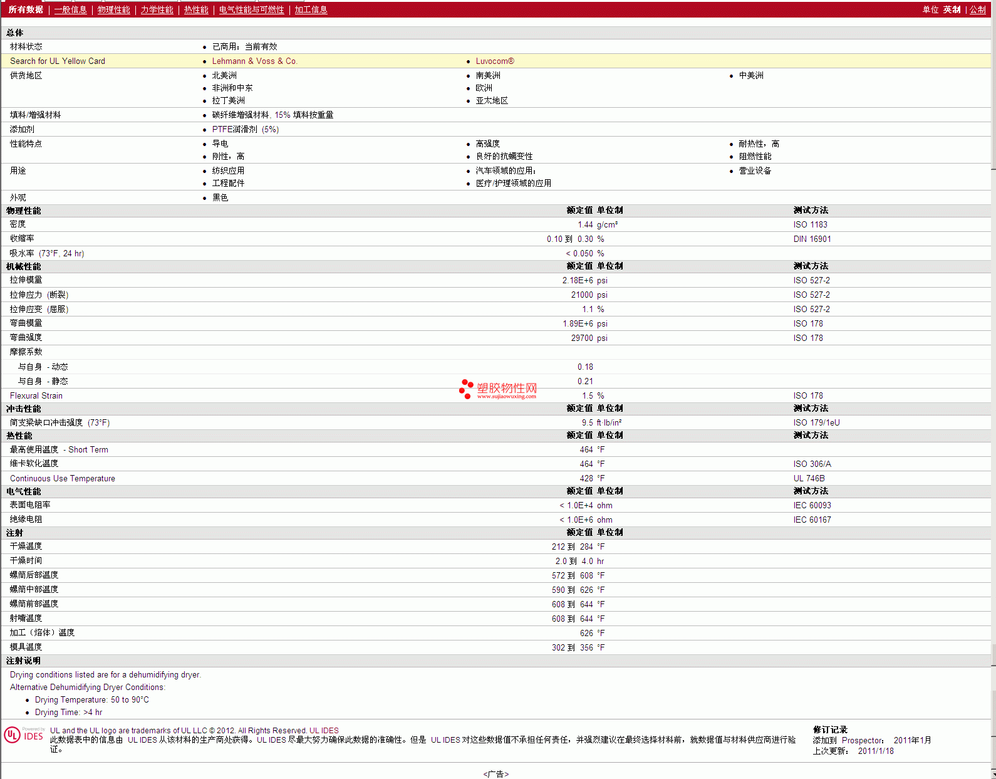Select the 所有数据 tab
Image resolution: width=996 pixels, height=779 pixels.
click(26, 10)
